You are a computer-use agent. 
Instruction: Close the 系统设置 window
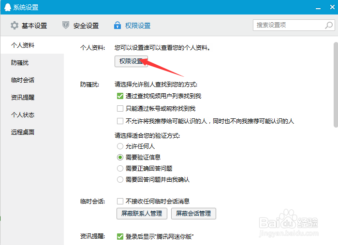click(332, 7)
